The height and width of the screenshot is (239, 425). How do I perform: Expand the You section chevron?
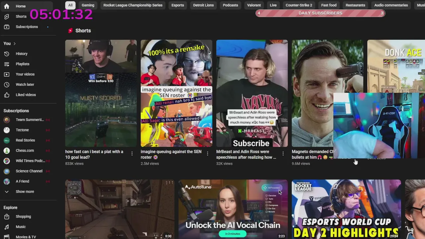coord(15,43)
